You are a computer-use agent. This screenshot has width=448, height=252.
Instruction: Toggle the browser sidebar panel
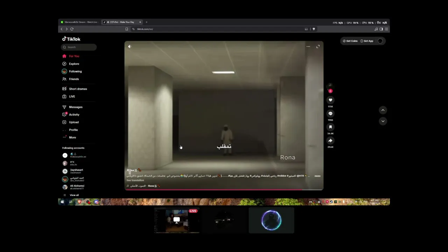click(381, 29)
